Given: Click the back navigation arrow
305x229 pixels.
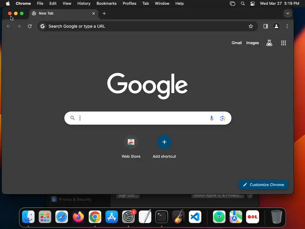Looking at the screenshot, I should click(x=8, y=26).
